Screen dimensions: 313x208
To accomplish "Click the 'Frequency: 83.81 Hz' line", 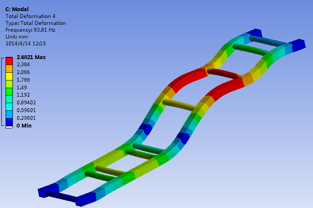I will pyautogui.click(x=30, y=30).
